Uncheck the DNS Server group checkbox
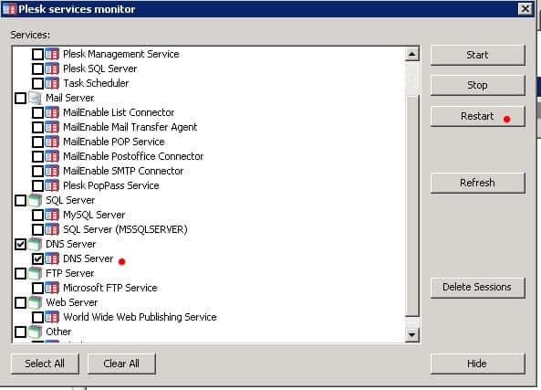The height and width of the screenshot is (390, 541). pyautogui.click(x=20, y=244)
